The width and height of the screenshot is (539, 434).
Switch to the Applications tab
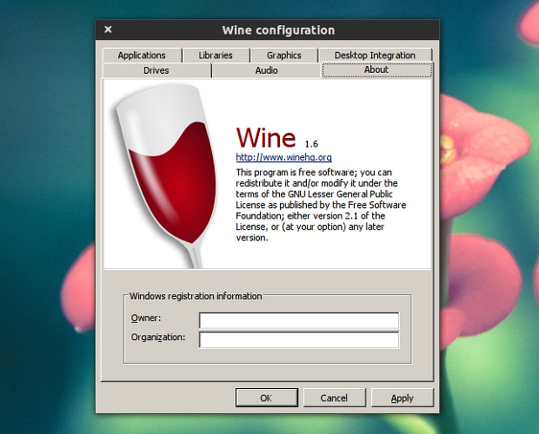142,55
